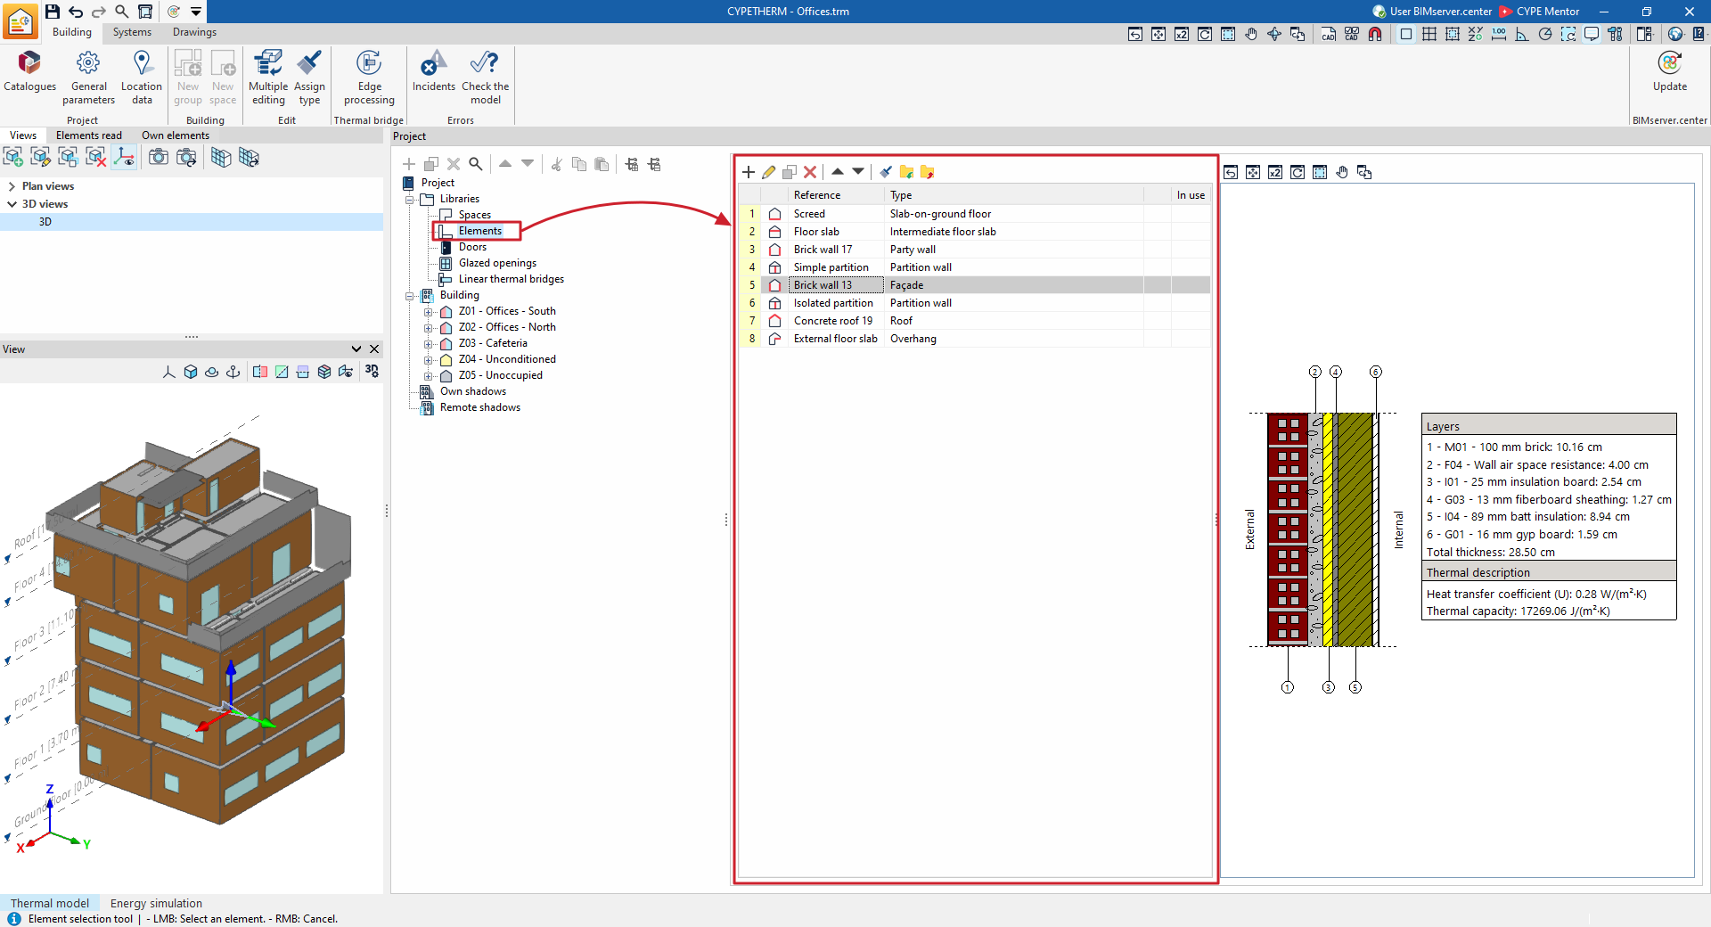Image resolution: width=1711 pixels, height=927 pixels.
Task: Run Check the model
Action: (485, 78)
